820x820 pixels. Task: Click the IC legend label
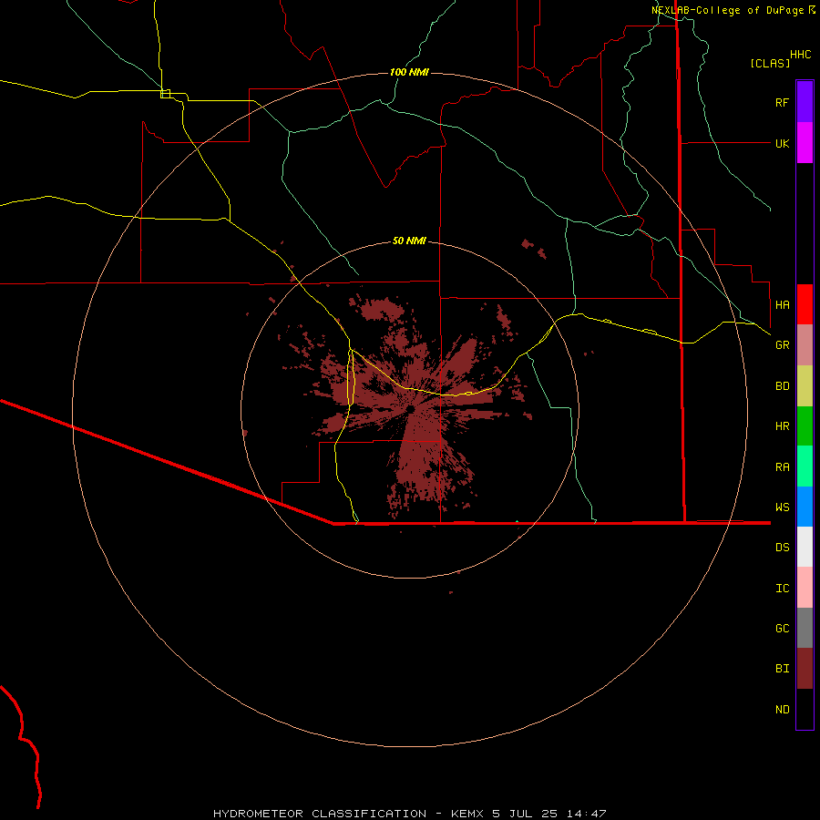782,588
